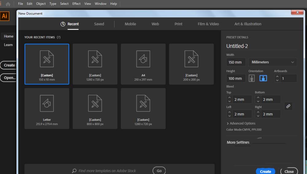Increase Right bleed value
Viewport: 307px width, 174px height.
click(258, 112)
